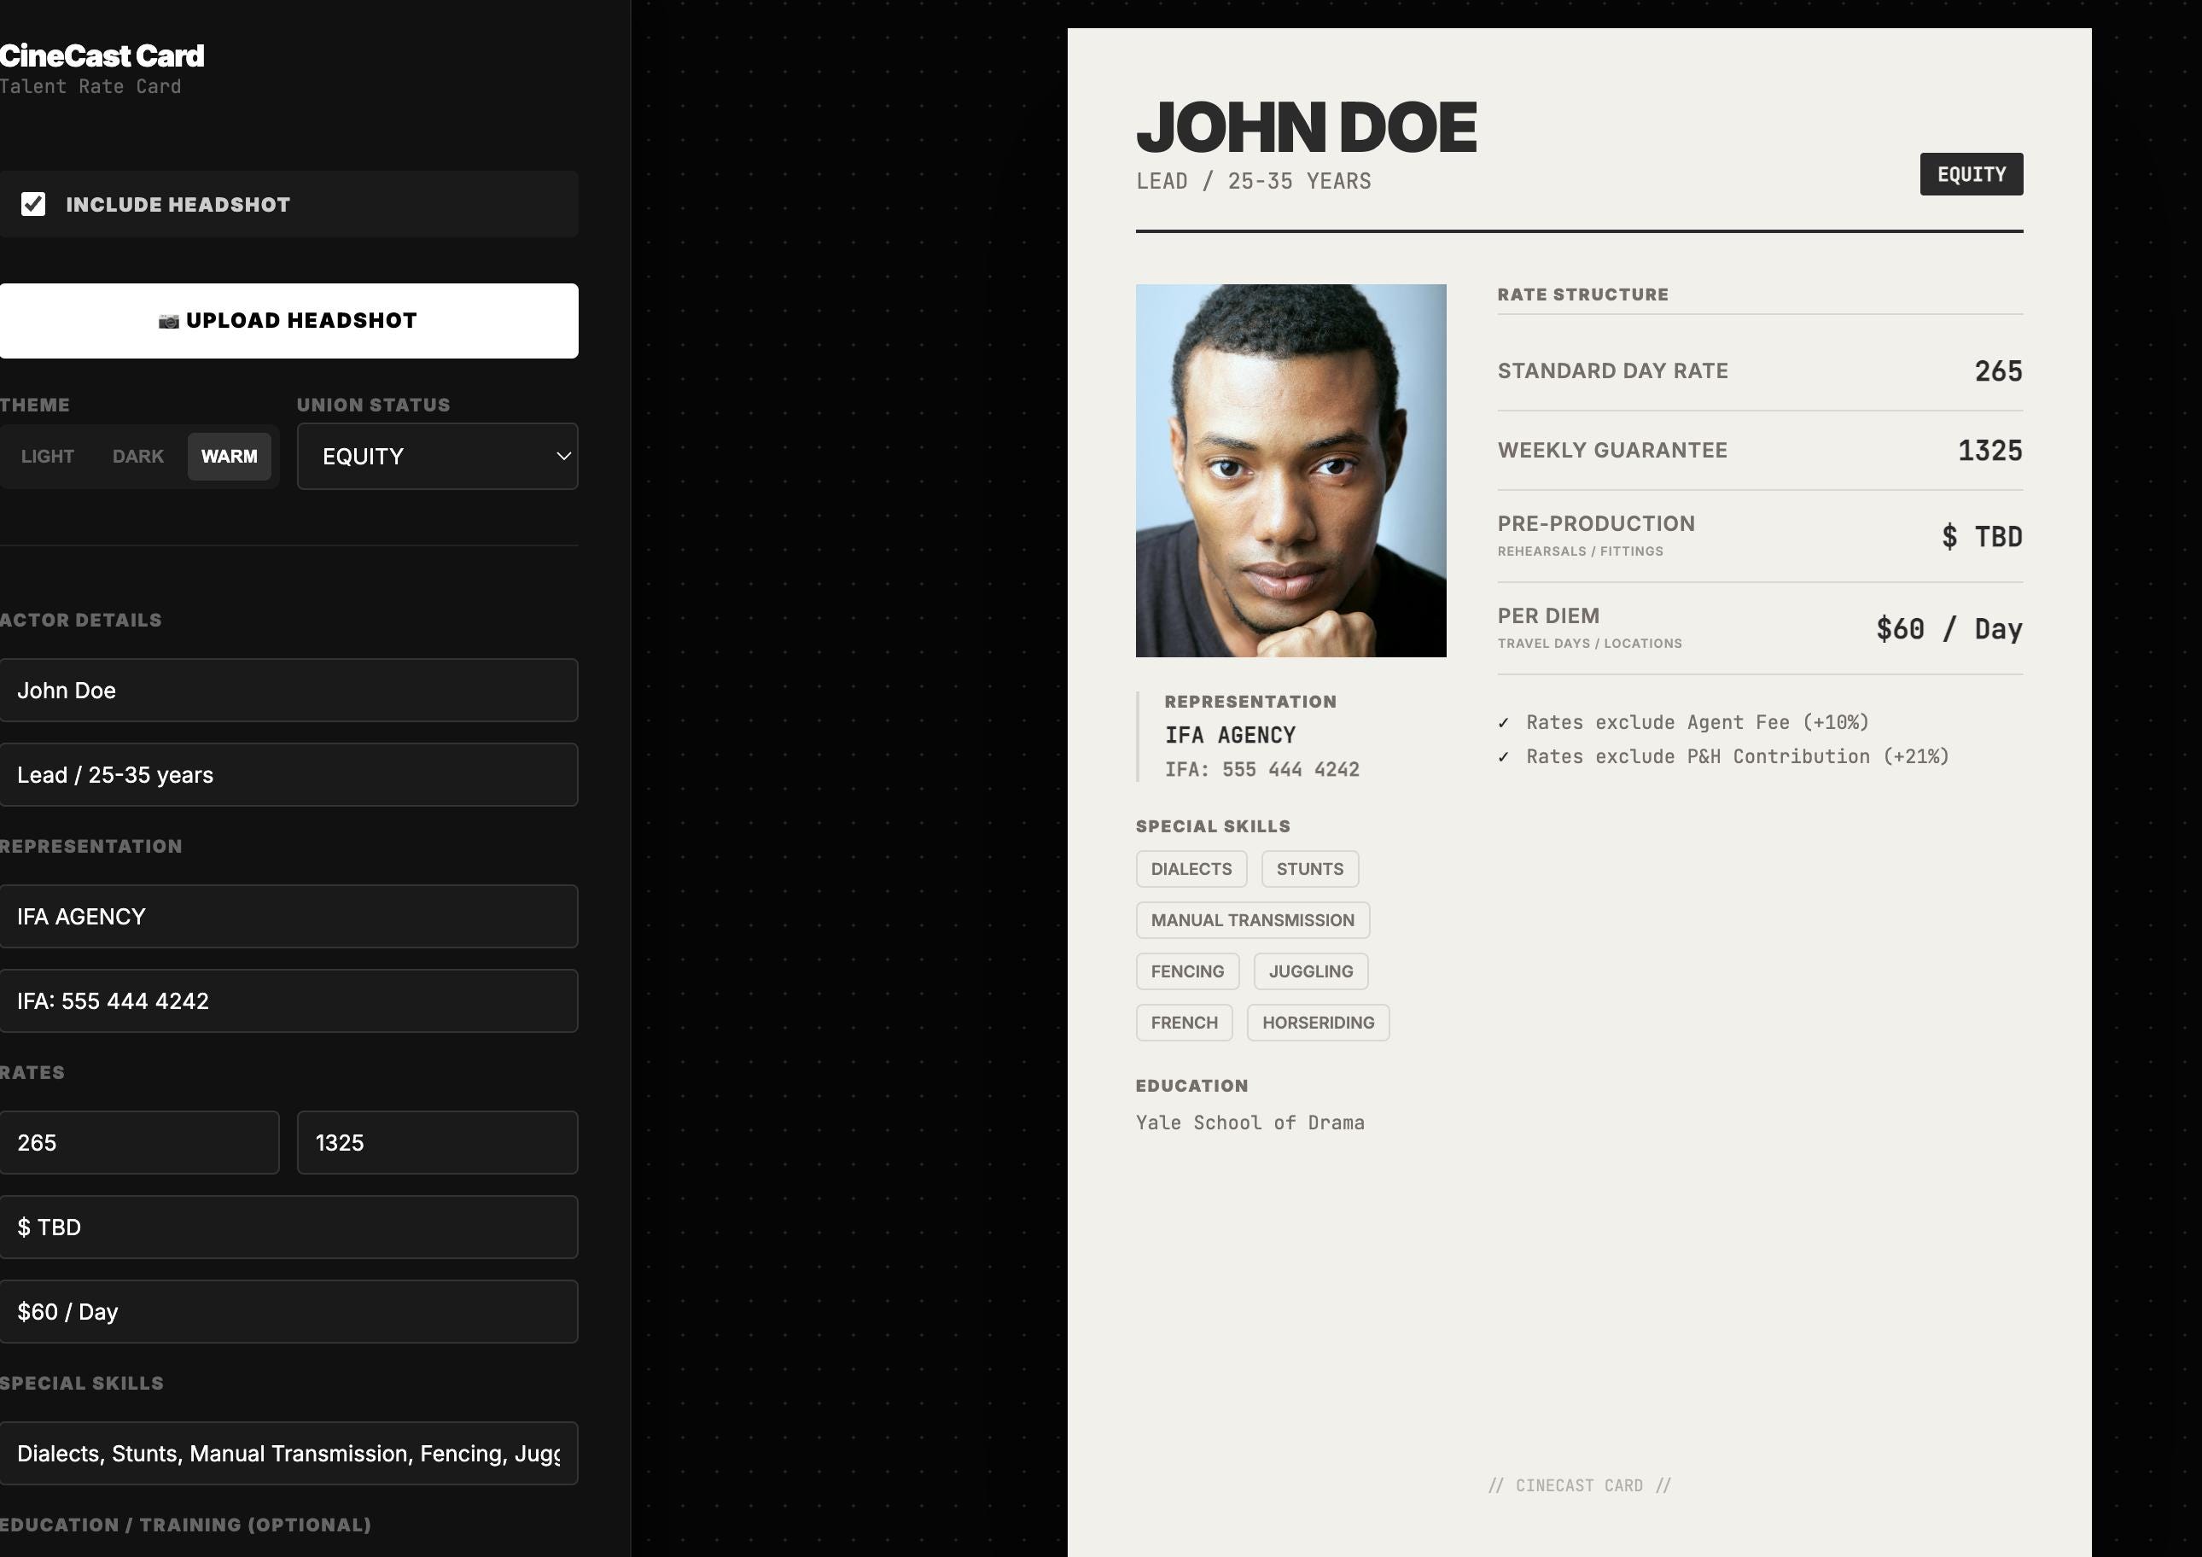The width and height of the screenshot is (2202, 1557).
Task: Click the Upload Headshot button
Action: click(x=288, y=320)
